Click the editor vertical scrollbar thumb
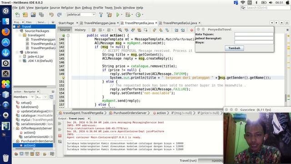The height and width of the screenshot is (164, 291). [286, 98]
